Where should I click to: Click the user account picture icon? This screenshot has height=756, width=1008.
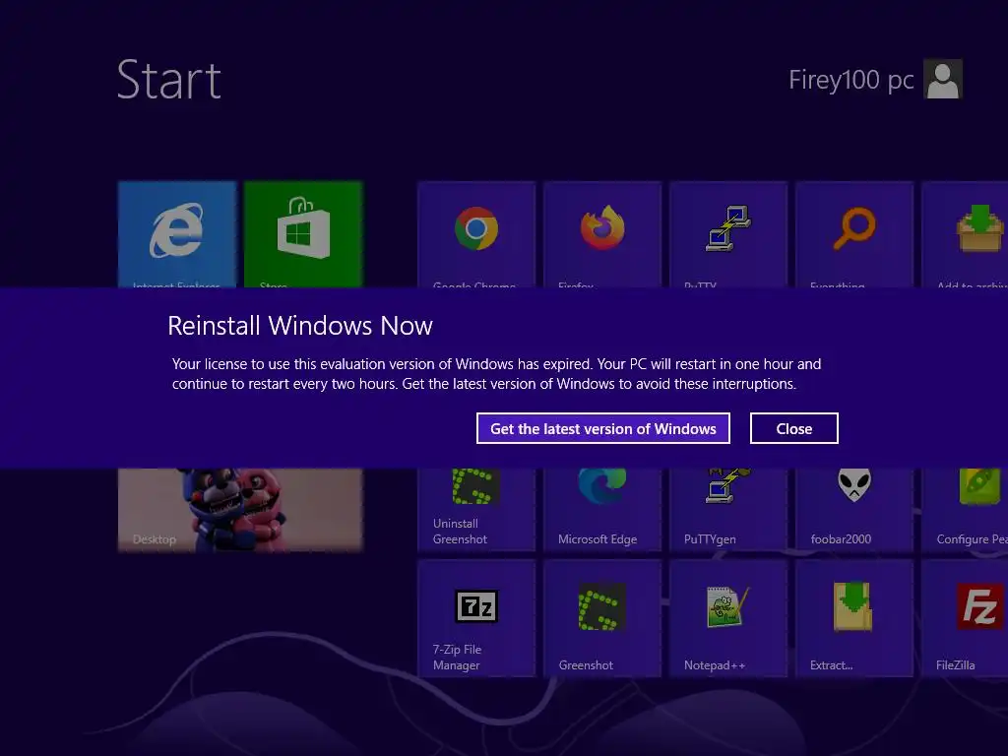point(942,79)
